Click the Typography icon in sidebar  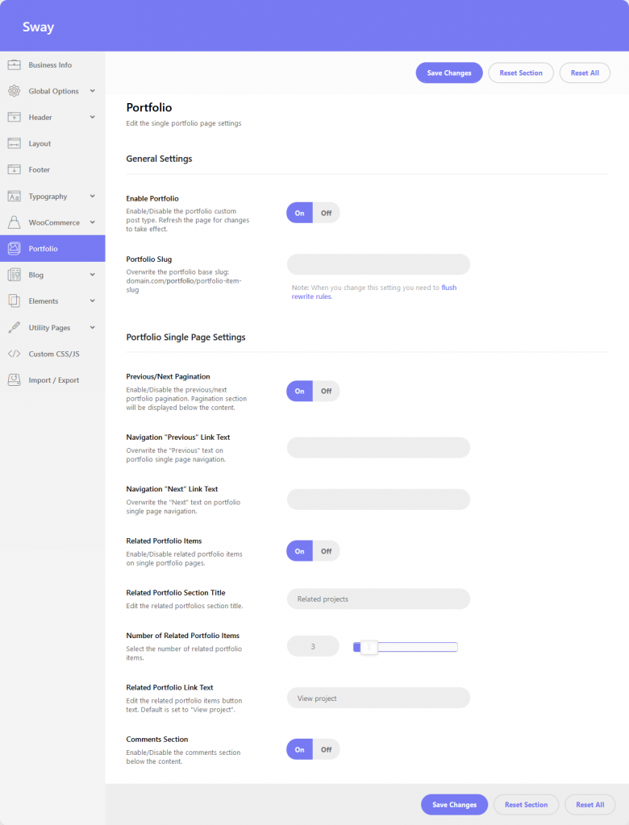click(x=14, y=197)
